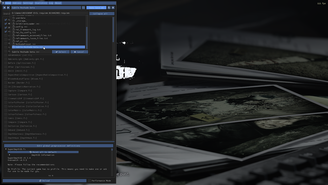Select ColorMatrix [ColorMatrix.fx] entry text
328x185 pixels.
[25, 110]
